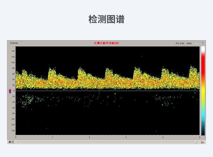This screenshot has width=213, height=157.
Task: Click the 检测图谱 page heading
Action: (106, 20)
